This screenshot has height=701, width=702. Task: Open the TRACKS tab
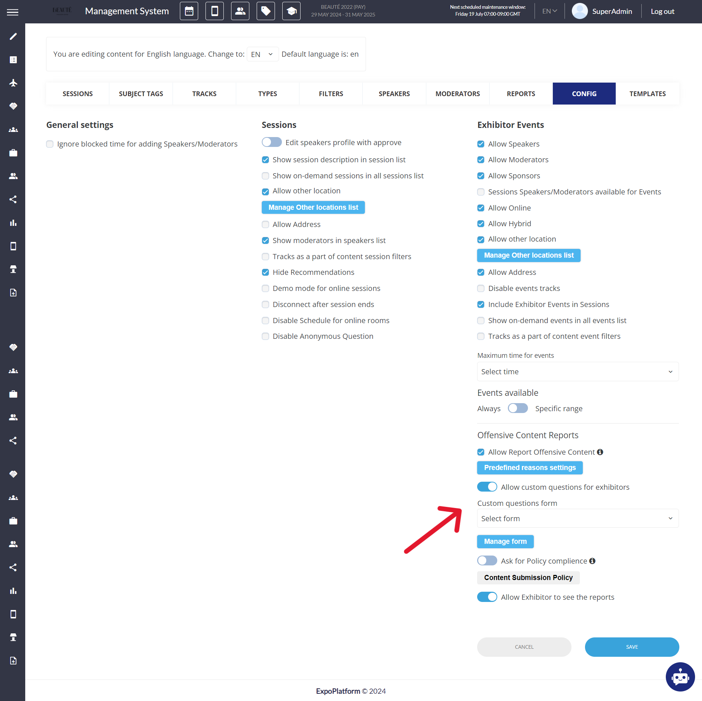click(x=204, y=94)
